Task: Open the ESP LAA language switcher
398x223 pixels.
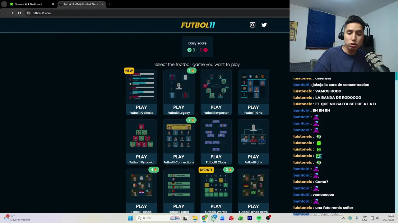Action: tap(364, 218)
